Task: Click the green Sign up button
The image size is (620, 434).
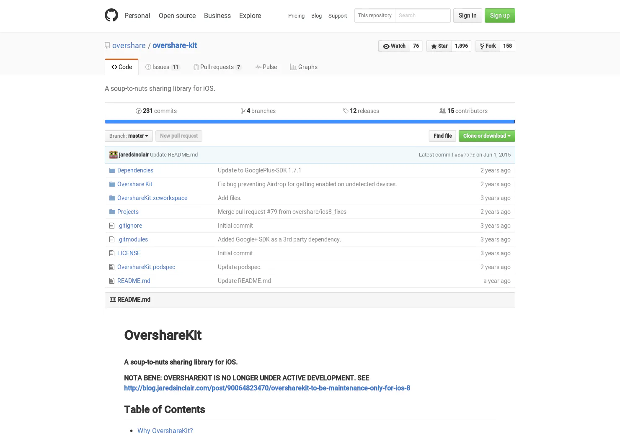Action: 500,15
